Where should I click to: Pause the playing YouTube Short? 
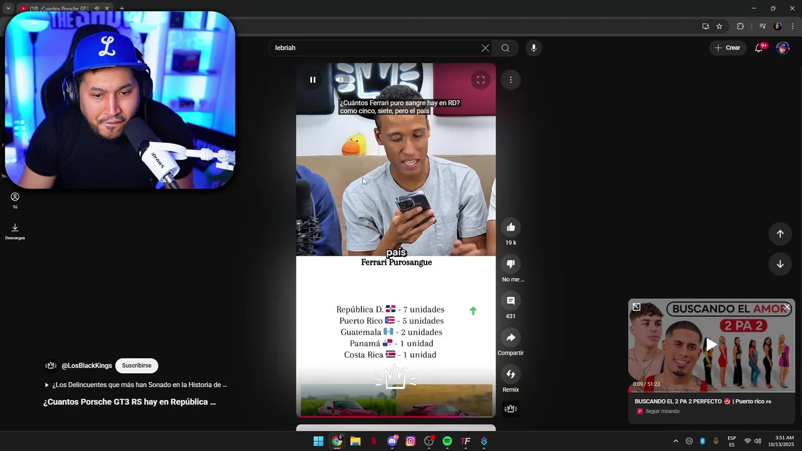[x=313, y=80]
